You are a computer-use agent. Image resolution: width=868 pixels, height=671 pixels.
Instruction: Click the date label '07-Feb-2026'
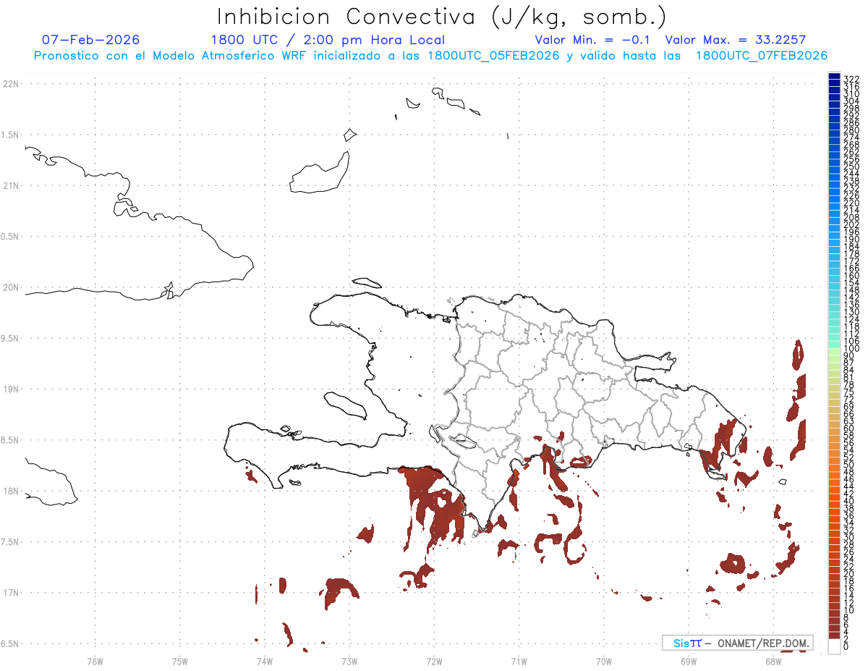point(90,40)
